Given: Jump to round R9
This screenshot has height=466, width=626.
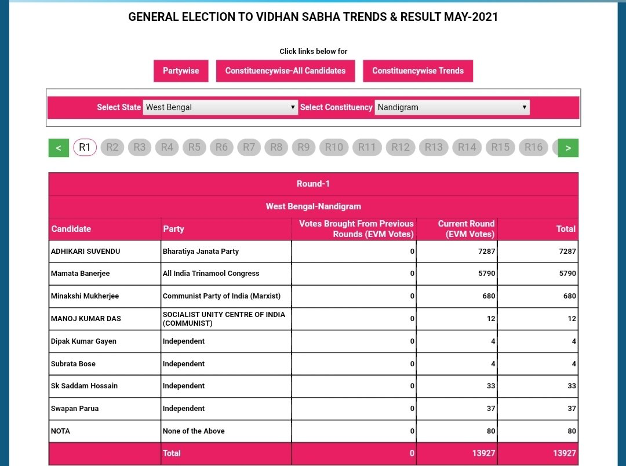Looking at the screenshot, I should coord(304,147).
